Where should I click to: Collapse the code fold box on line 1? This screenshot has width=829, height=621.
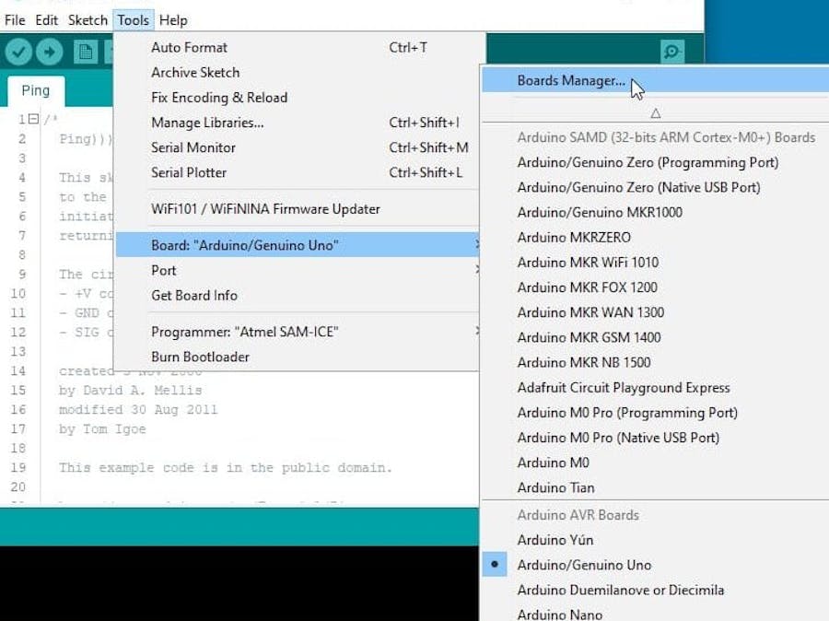(34, 119)
